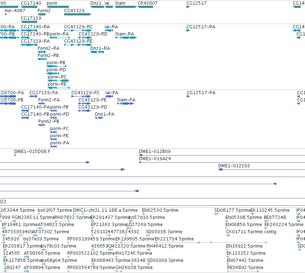Viewport: 305px width, 273px height.
Task: Click the CG43129 gene bar
Action: tap(78, 14)
